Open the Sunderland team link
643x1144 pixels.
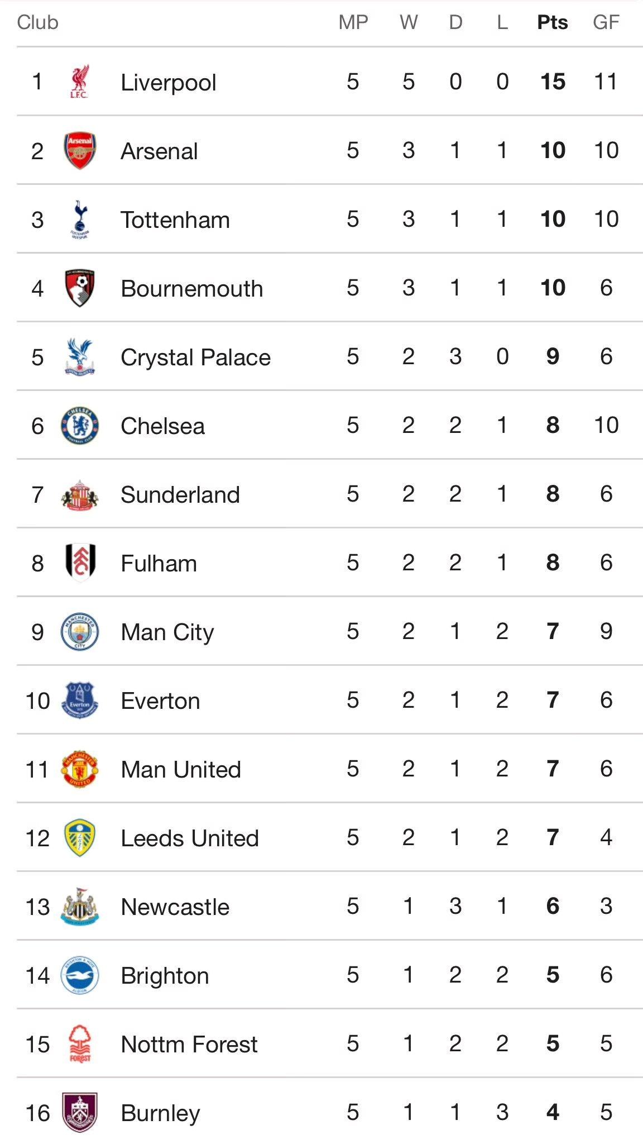(180, 495)
